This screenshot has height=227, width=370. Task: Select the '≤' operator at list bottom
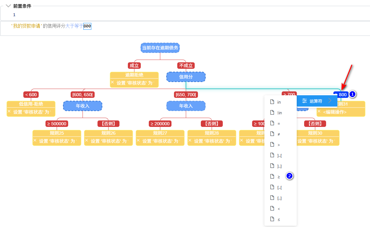pyautogui.click(x=279, y=219)
